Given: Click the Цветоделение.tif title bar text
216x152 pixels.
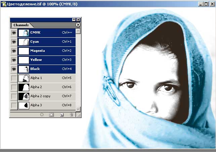Looking at the screenshot, I should (42, 4).
